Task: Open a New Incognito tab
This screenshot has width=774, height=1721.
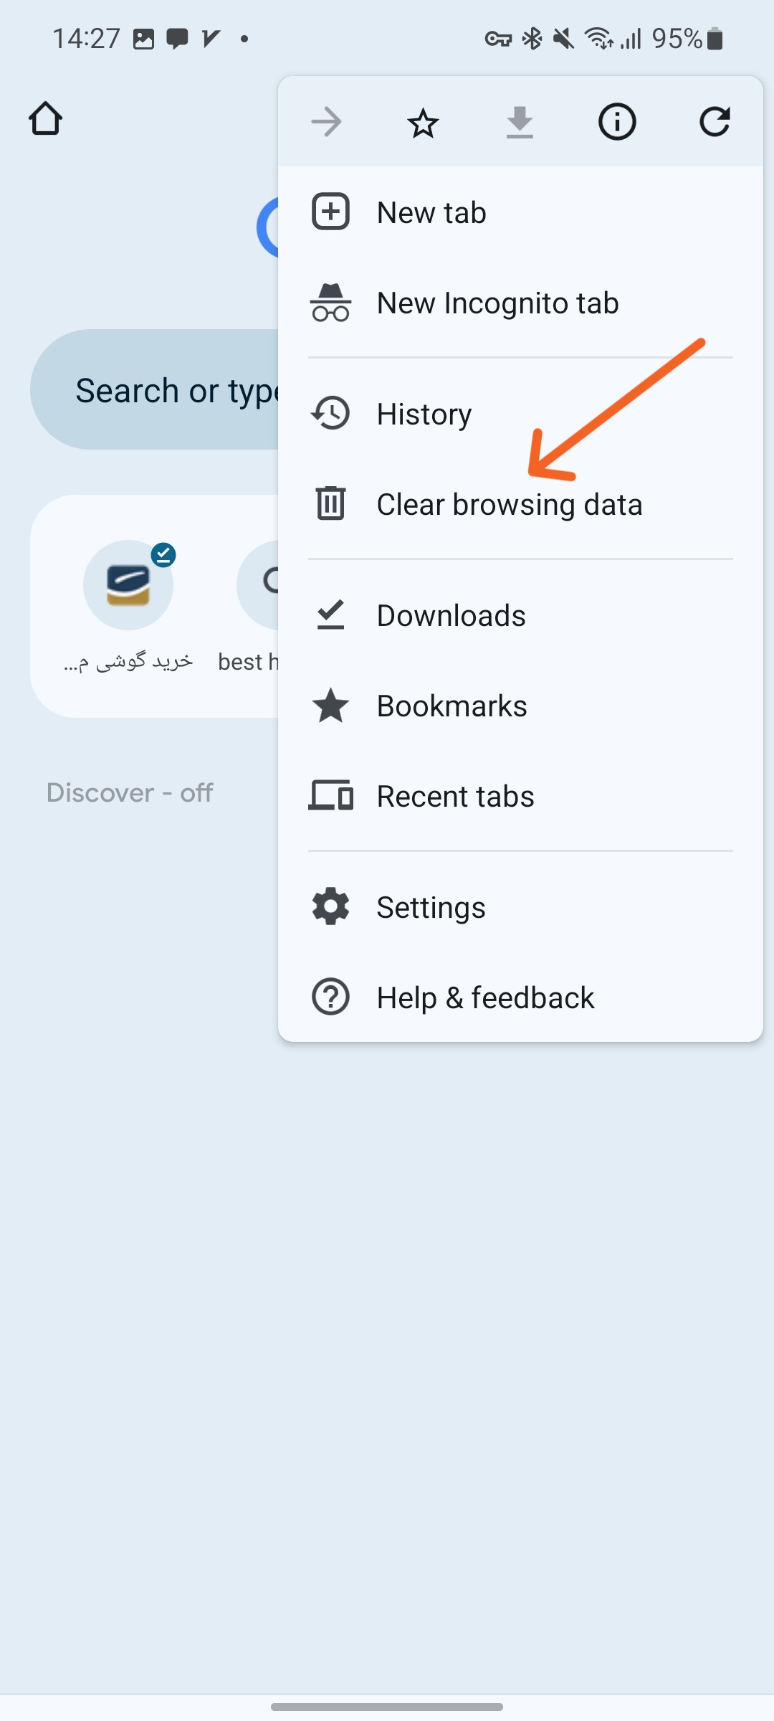Action: click(497, 303)
